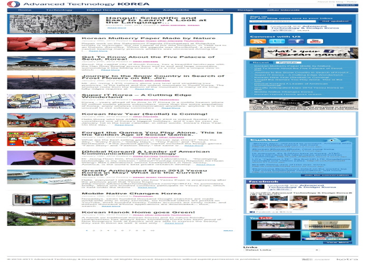Viewport: 369px width, 264px height.
Task: Click the Facebook Like button in signup box
Action: 282,31
